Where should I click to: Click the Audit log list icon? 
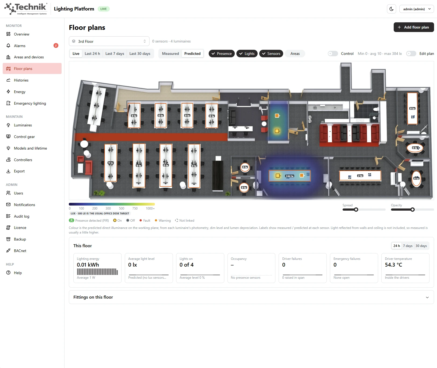[8, 216]
